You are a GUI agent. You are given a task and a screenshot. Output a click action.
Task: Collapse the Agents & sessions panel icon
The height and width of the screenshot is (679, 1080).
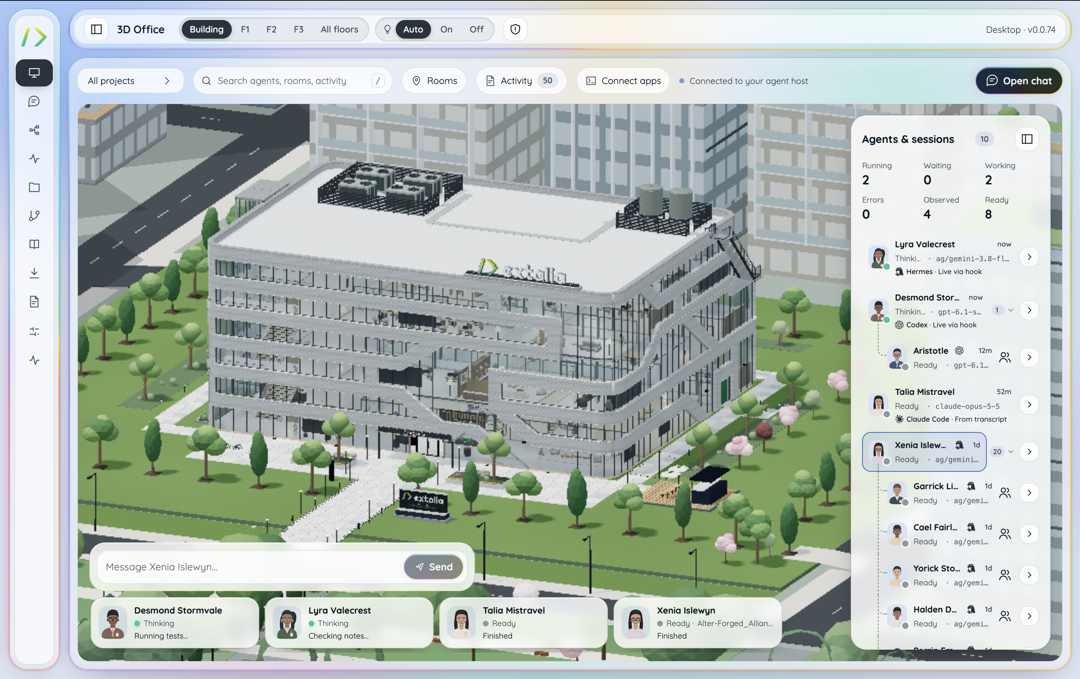pyautogui.click(x=1027, y=139)
